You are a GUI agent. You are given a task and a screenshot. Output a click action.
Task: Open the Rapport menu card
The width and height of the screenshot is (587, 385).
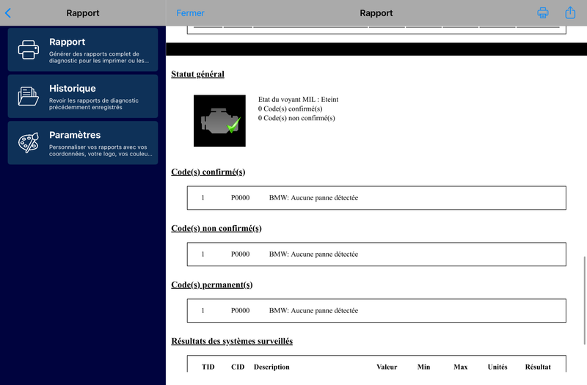pos(83,49)
